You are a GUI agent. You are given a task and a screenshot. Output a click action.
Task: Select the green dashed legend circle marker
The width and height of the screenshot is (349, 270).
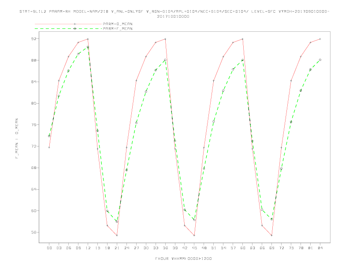pyautogui.click(x=75, y=29)
